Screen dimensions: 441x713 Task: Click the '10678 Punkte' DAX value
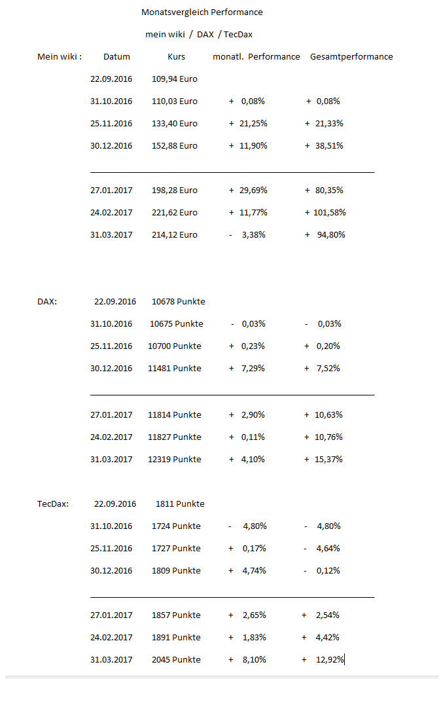(178, 302)
